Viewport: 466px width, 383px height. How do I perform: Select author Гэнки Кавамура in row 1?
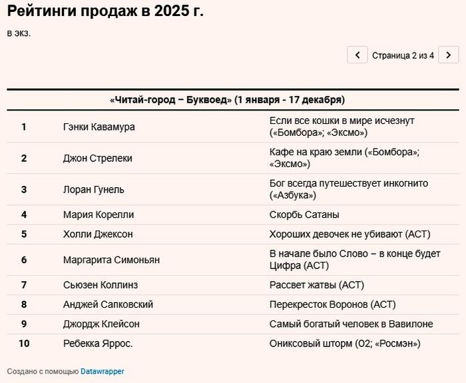click(99, 127)
